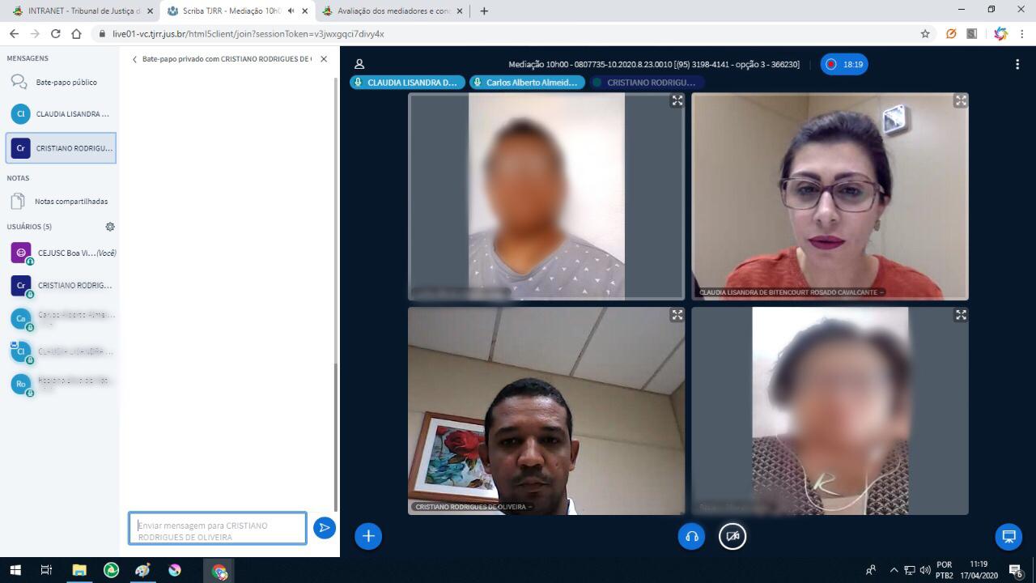
Task: Open the Windows notification center
Action: (x=1015, y=571)
